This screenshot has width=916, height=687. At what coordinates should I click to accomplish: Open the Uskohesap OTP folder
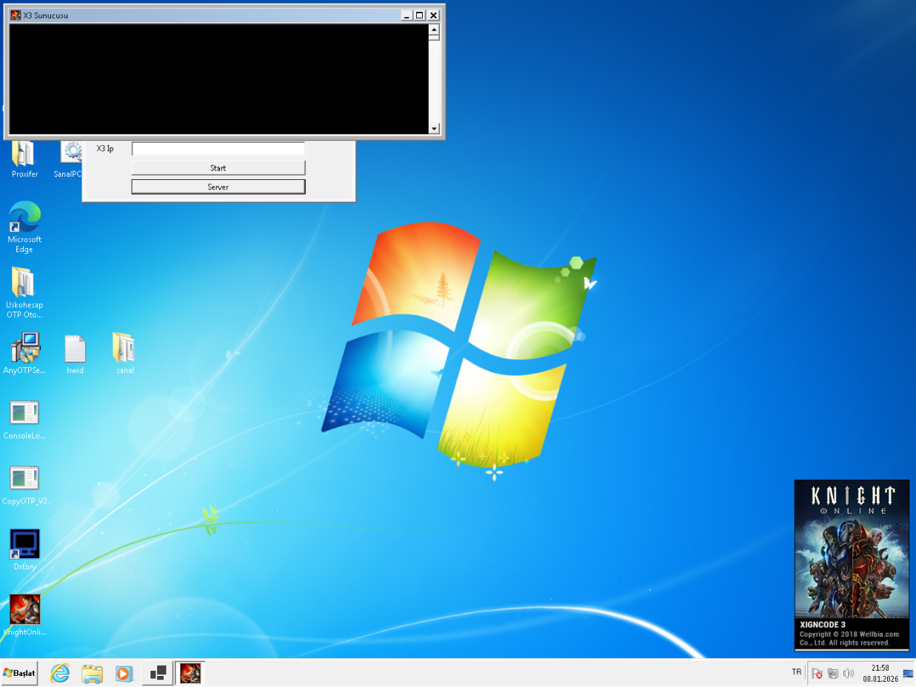(24, 292)
